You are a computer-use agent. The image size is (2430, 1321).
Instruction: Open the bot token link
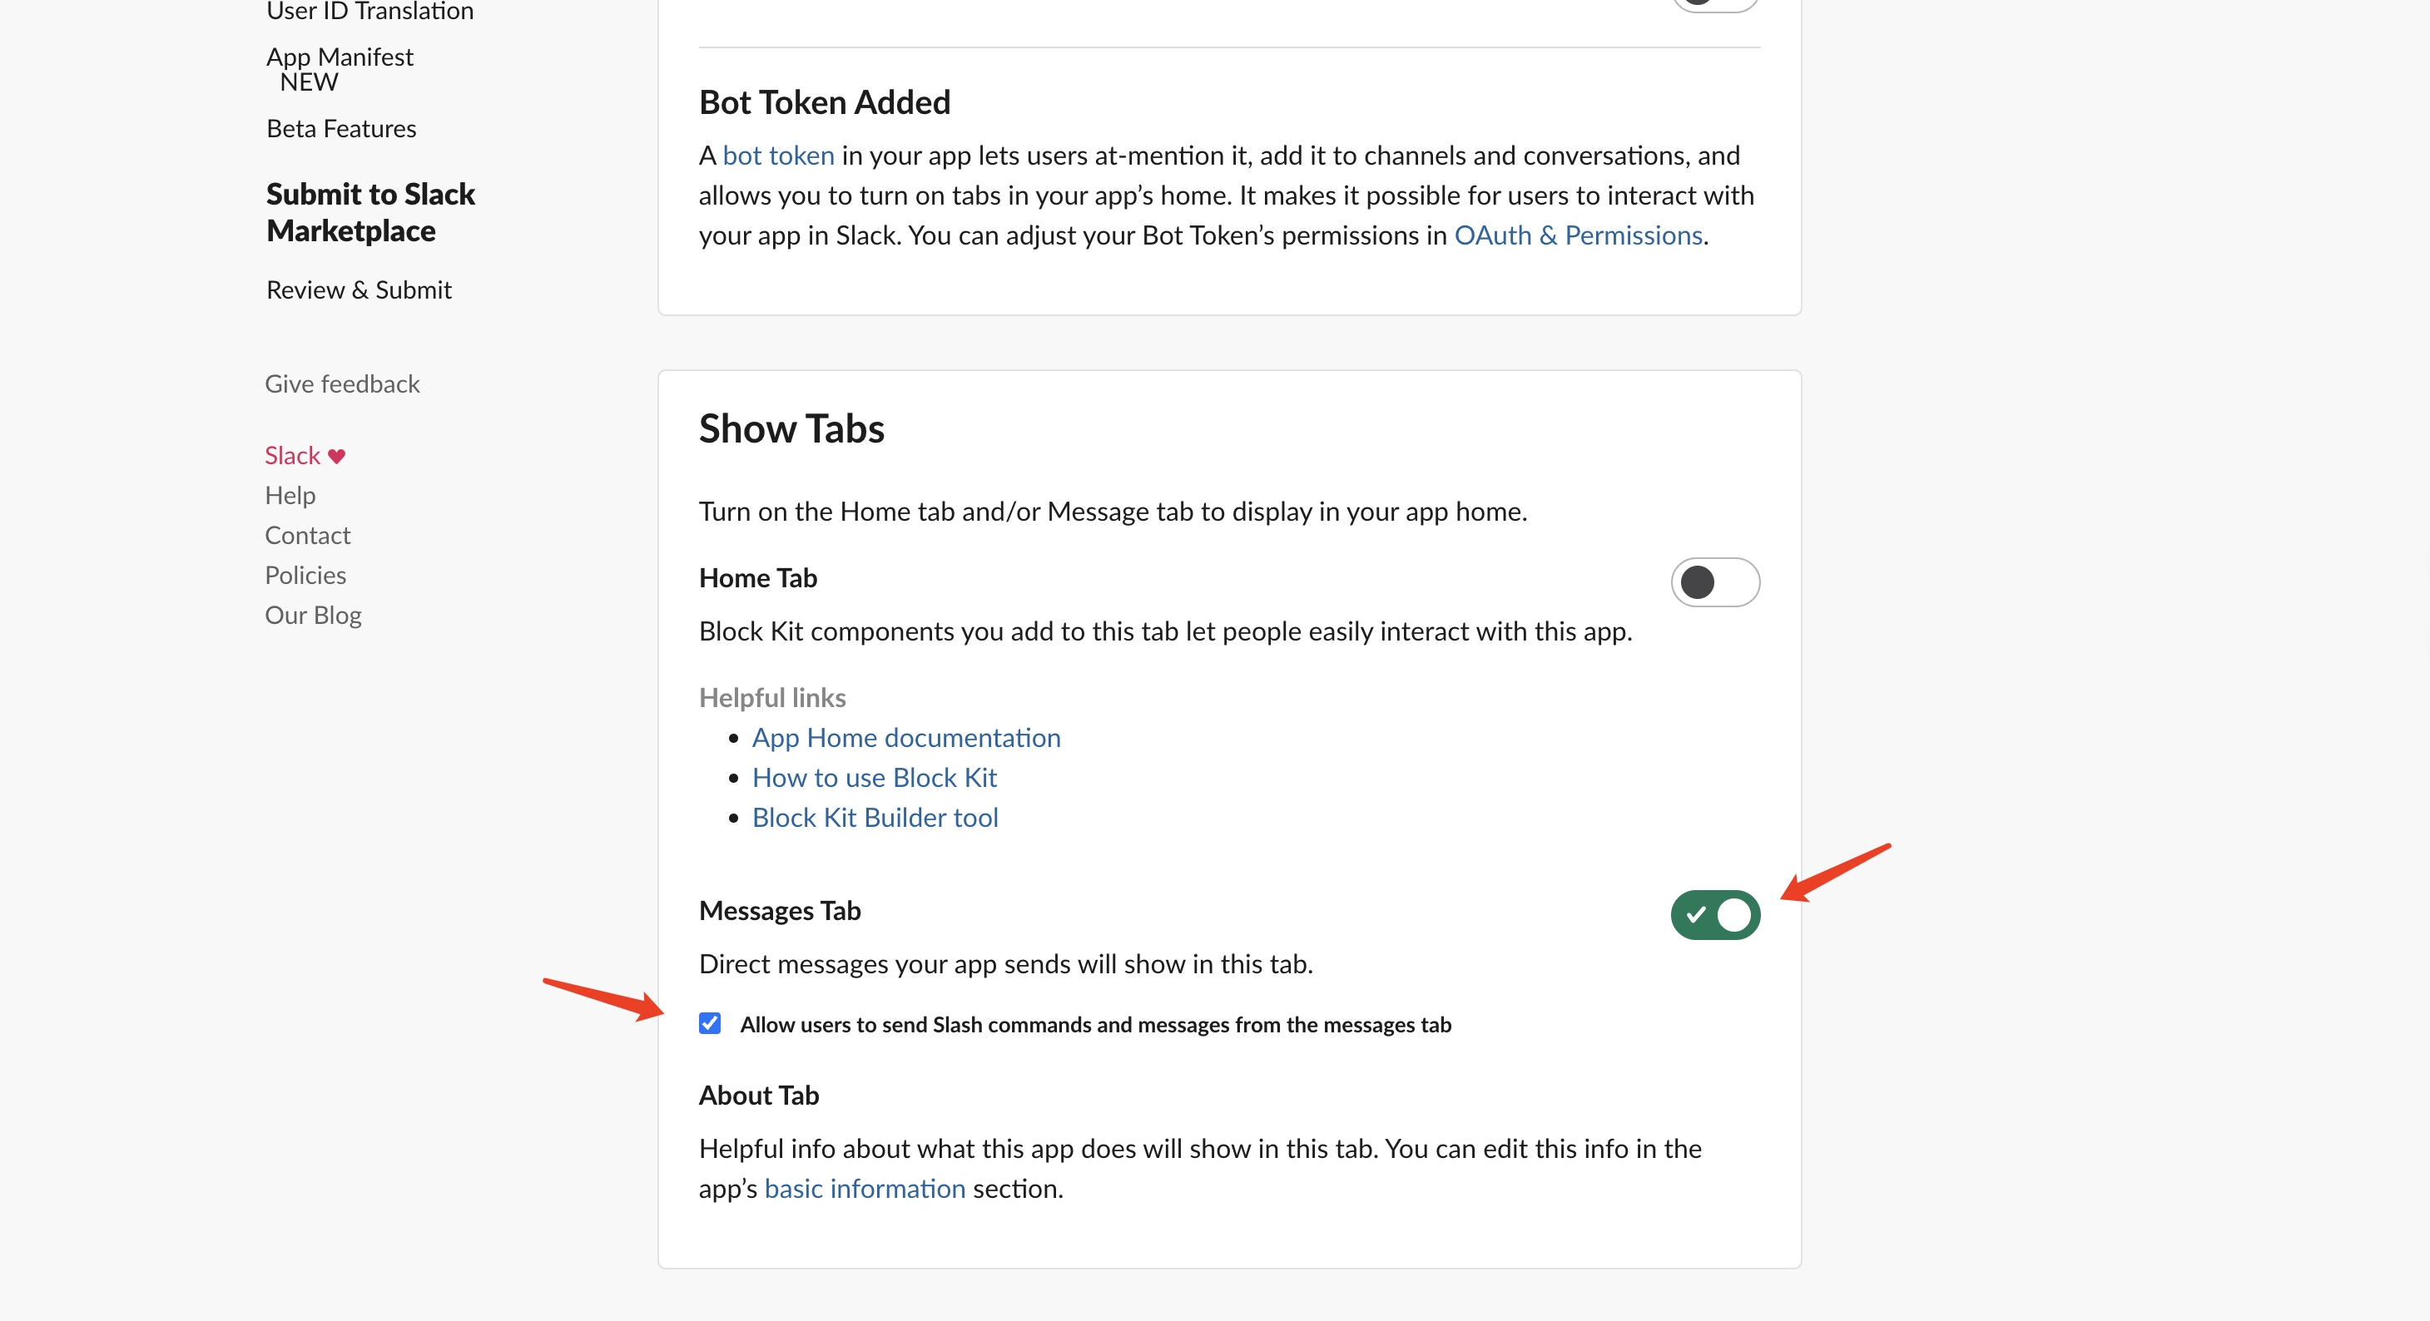coord(777,155)
